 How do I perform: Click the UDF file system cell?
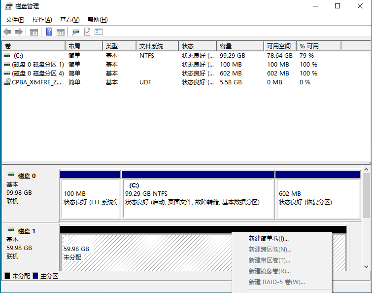145,82
